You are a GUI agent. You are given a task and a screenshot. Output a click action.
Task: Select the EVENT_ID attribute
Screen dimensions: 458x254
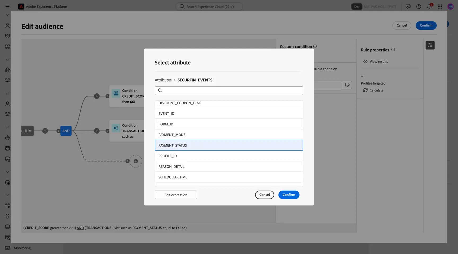click(x=229, y=113)
